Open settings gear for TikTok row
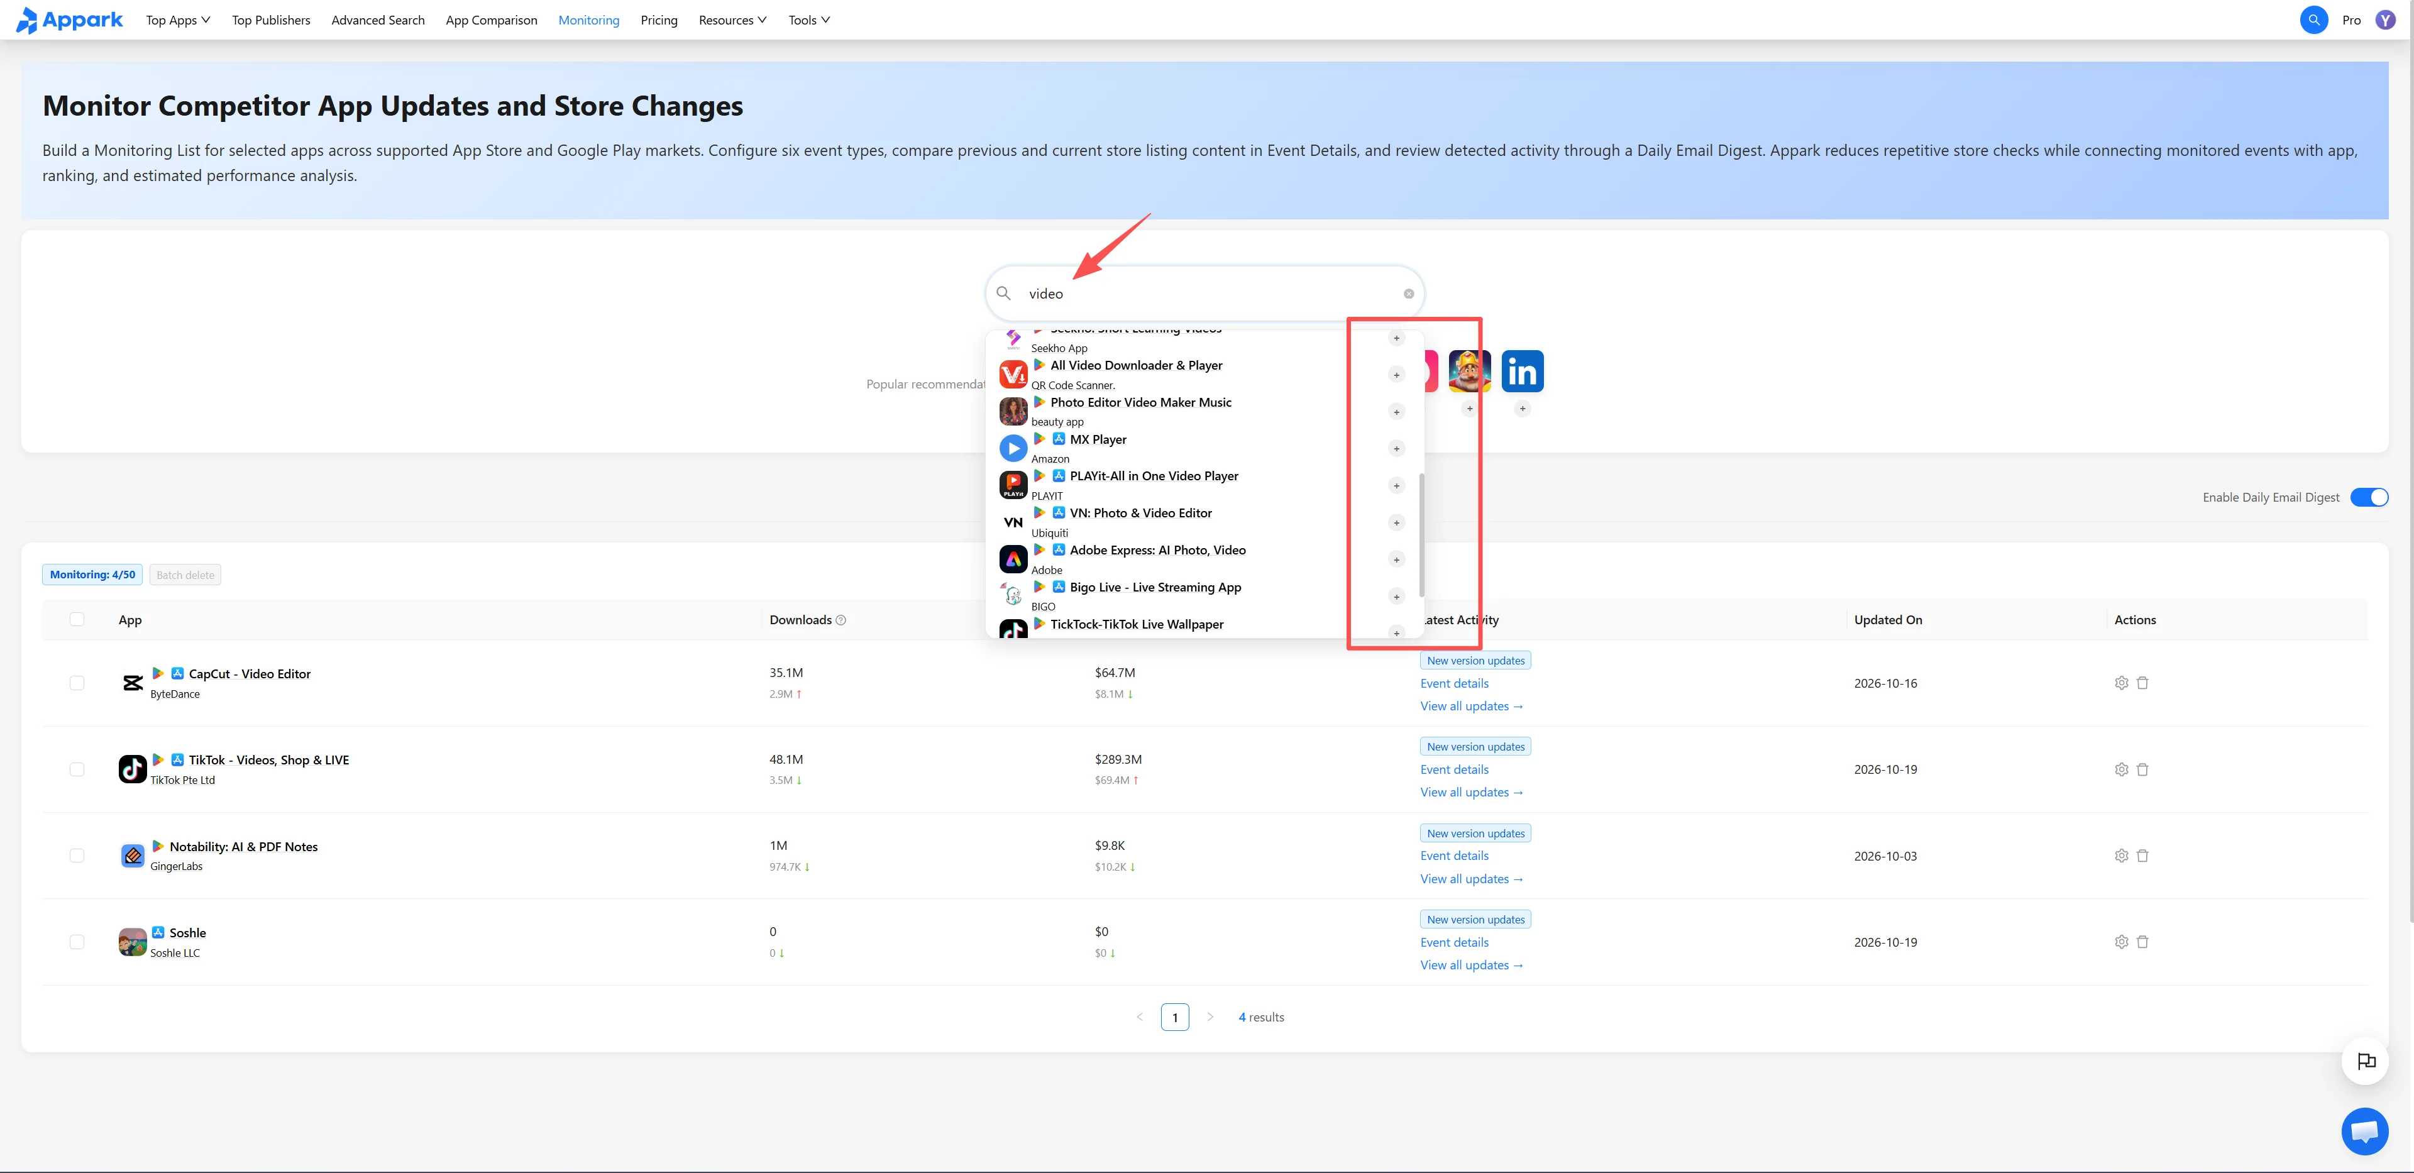 [2122, 769]
